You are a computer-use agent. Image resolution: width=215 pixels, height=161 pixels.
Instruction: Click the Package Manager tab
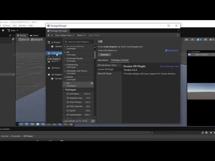click(x=57, y=31)
